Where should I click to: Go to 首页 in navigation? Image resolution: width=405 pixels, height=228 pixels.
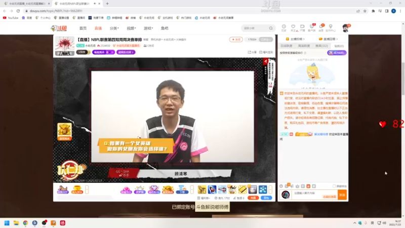pos(83,28)
